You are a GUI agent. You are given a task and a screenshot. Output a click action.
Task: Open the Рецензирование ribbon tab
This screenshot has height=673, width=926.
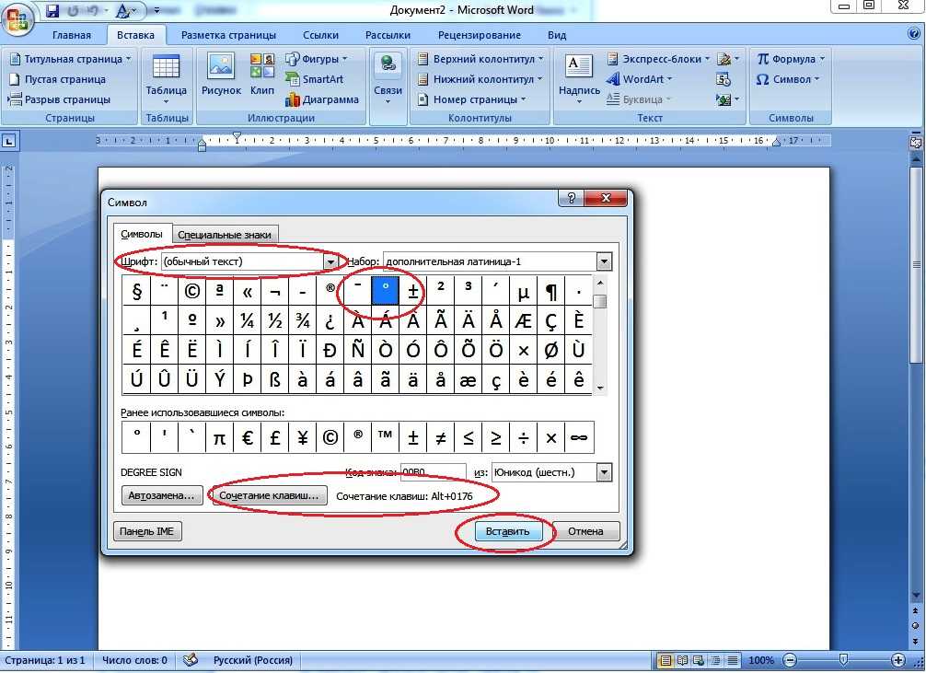coord(479,35)
